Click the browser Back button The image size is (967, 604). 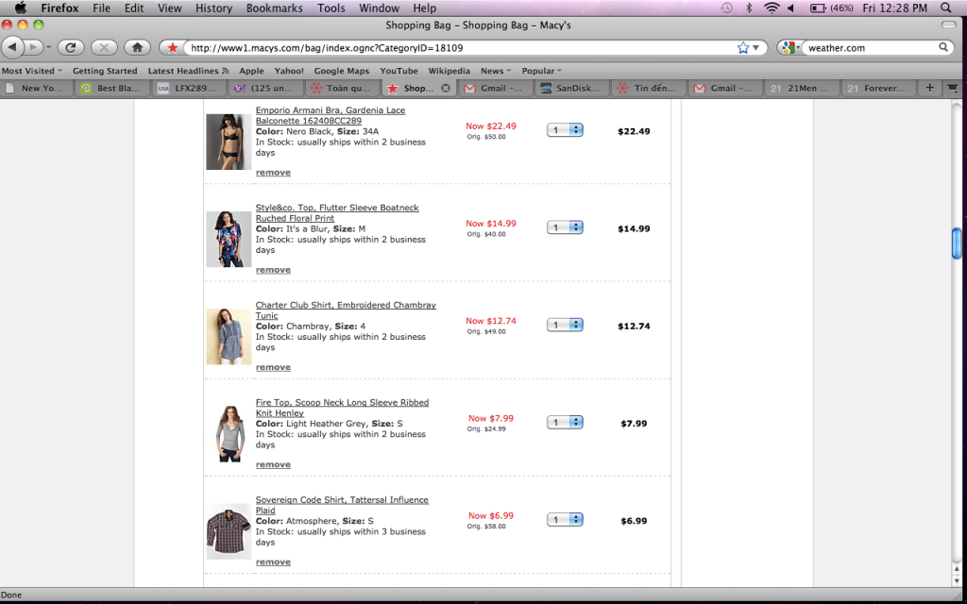[x=13, y=47]
